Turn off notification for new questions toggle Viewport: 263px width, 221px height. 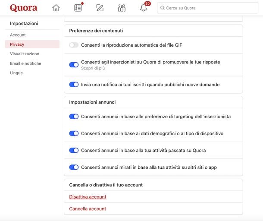click(74, 85)
